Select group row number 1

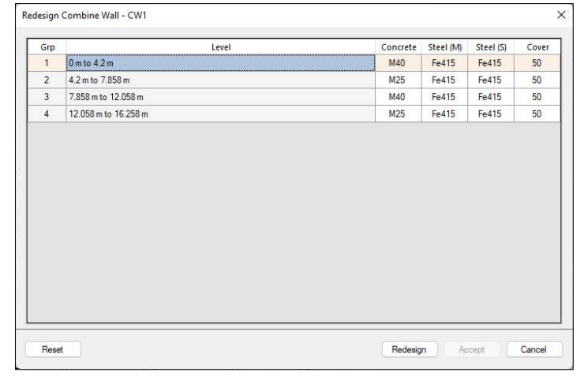pyautogui.click(x=47, y=63)
